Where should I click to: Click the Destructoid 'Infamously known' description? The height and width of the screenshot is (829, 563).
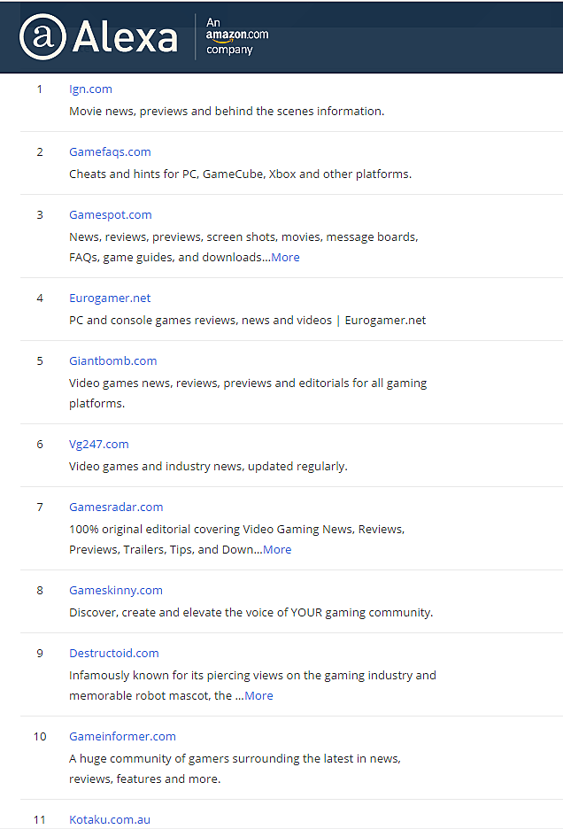point(252,686)
